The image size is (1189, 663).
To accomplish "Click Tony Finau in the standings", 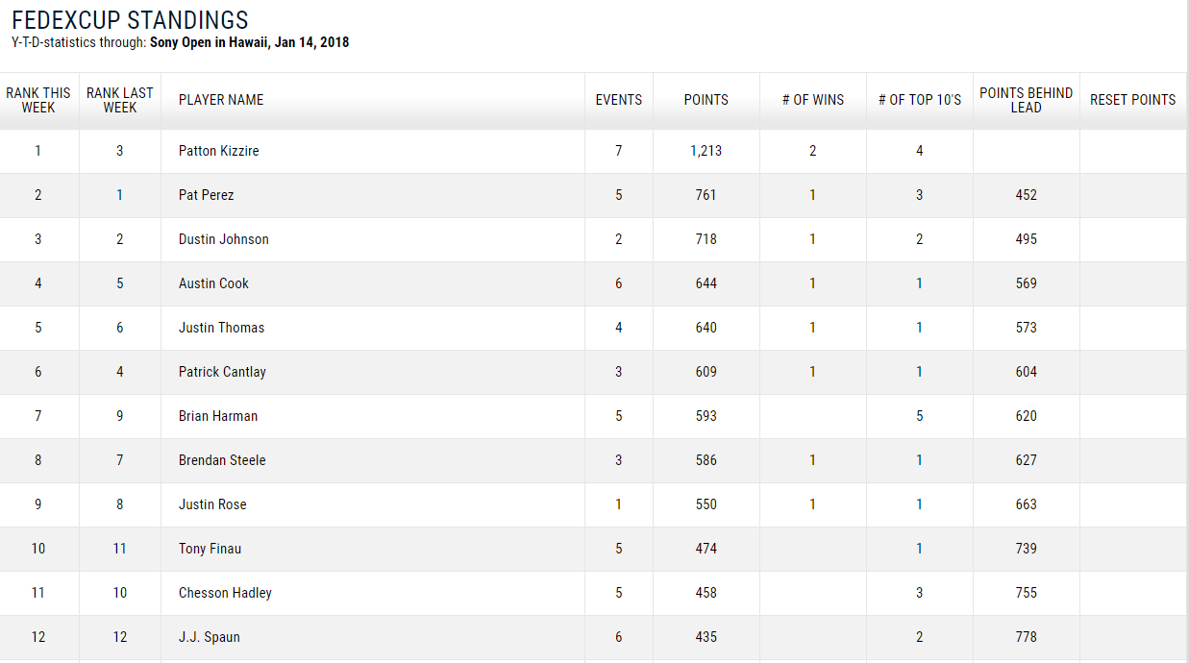I will (x=210, y=549).
